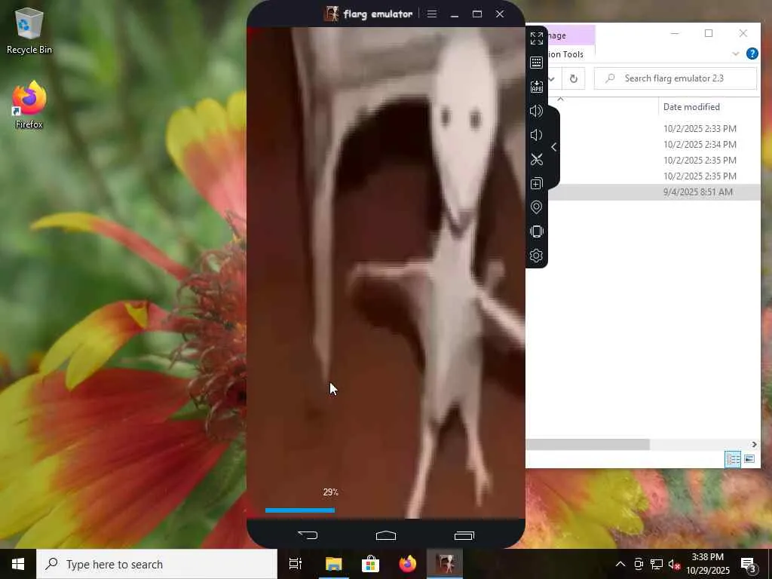This screenshot has width=772, height=579.
Task: Click flarg emulator taskbar button
Action: [445, 564]
